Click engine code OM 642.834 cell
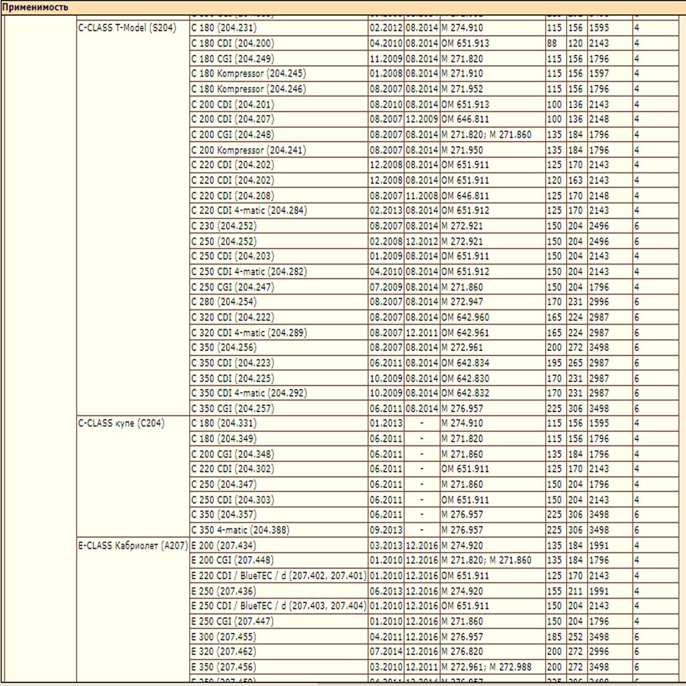The height and width of the screenshot is (686, 686). click(x=465, y=363)
